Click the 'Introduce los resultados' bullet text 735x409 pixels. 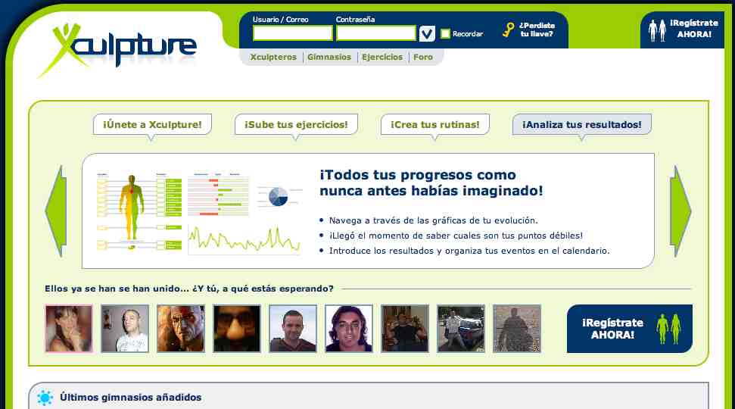[x=469, y=251]
